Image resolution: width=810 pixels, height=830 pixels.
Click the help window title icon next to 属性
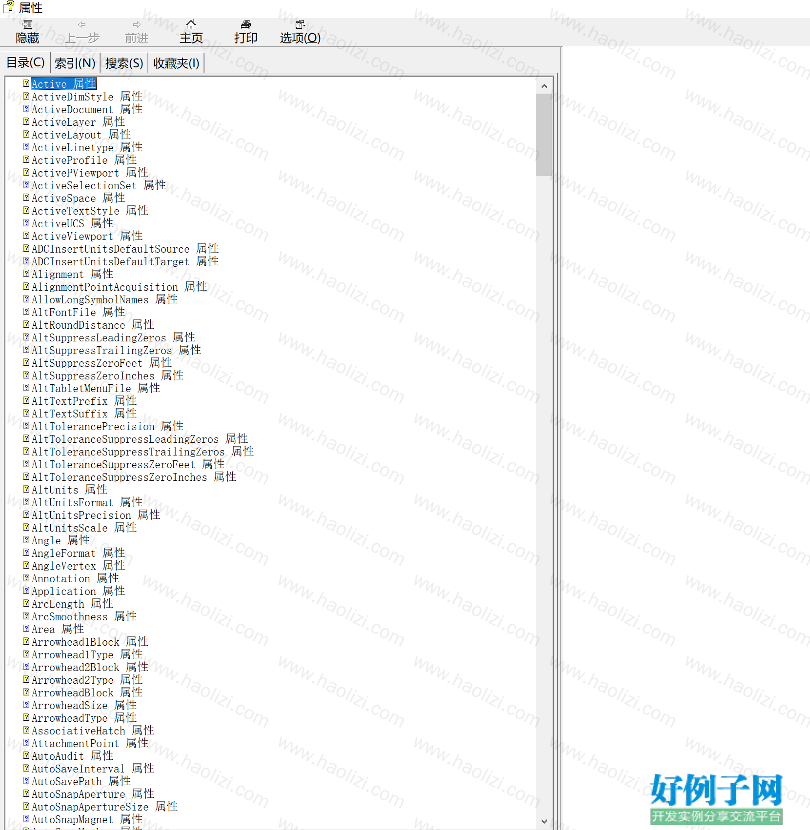pyautogui.click(x=9, y=7)
